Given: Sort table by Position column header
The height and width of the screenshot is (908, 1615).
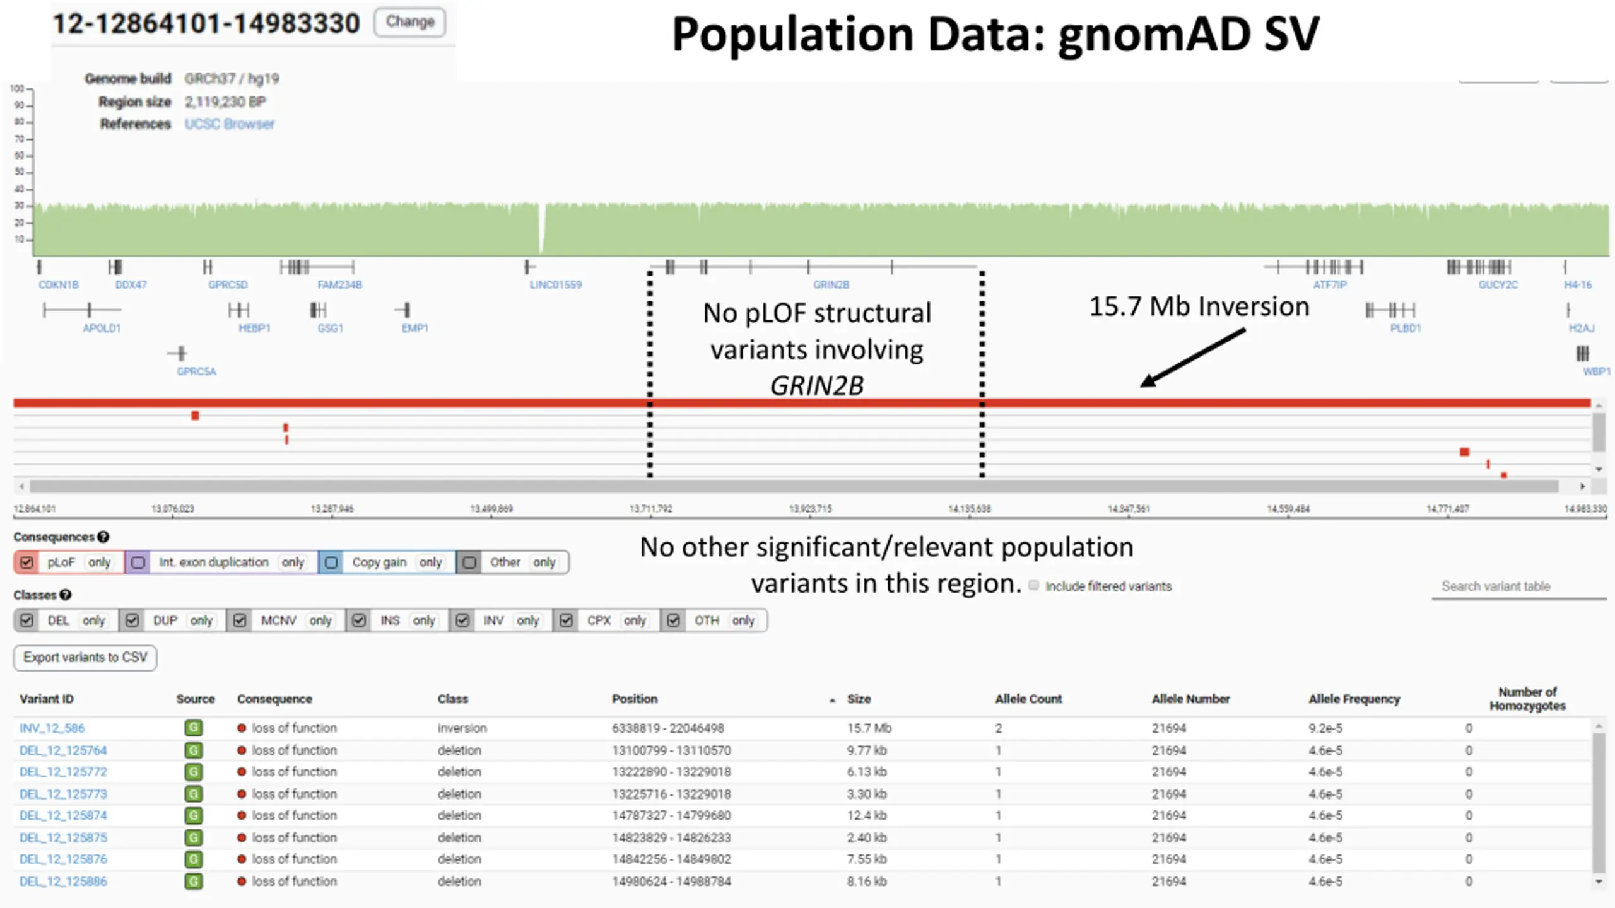Looking at the screenshot, I should click(x=635, y=699).
